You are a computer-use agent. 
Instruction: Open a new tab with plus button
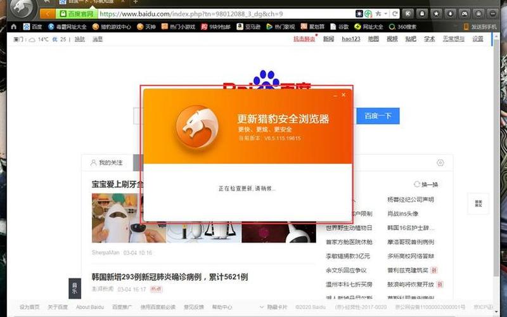[x=136, y=2]
